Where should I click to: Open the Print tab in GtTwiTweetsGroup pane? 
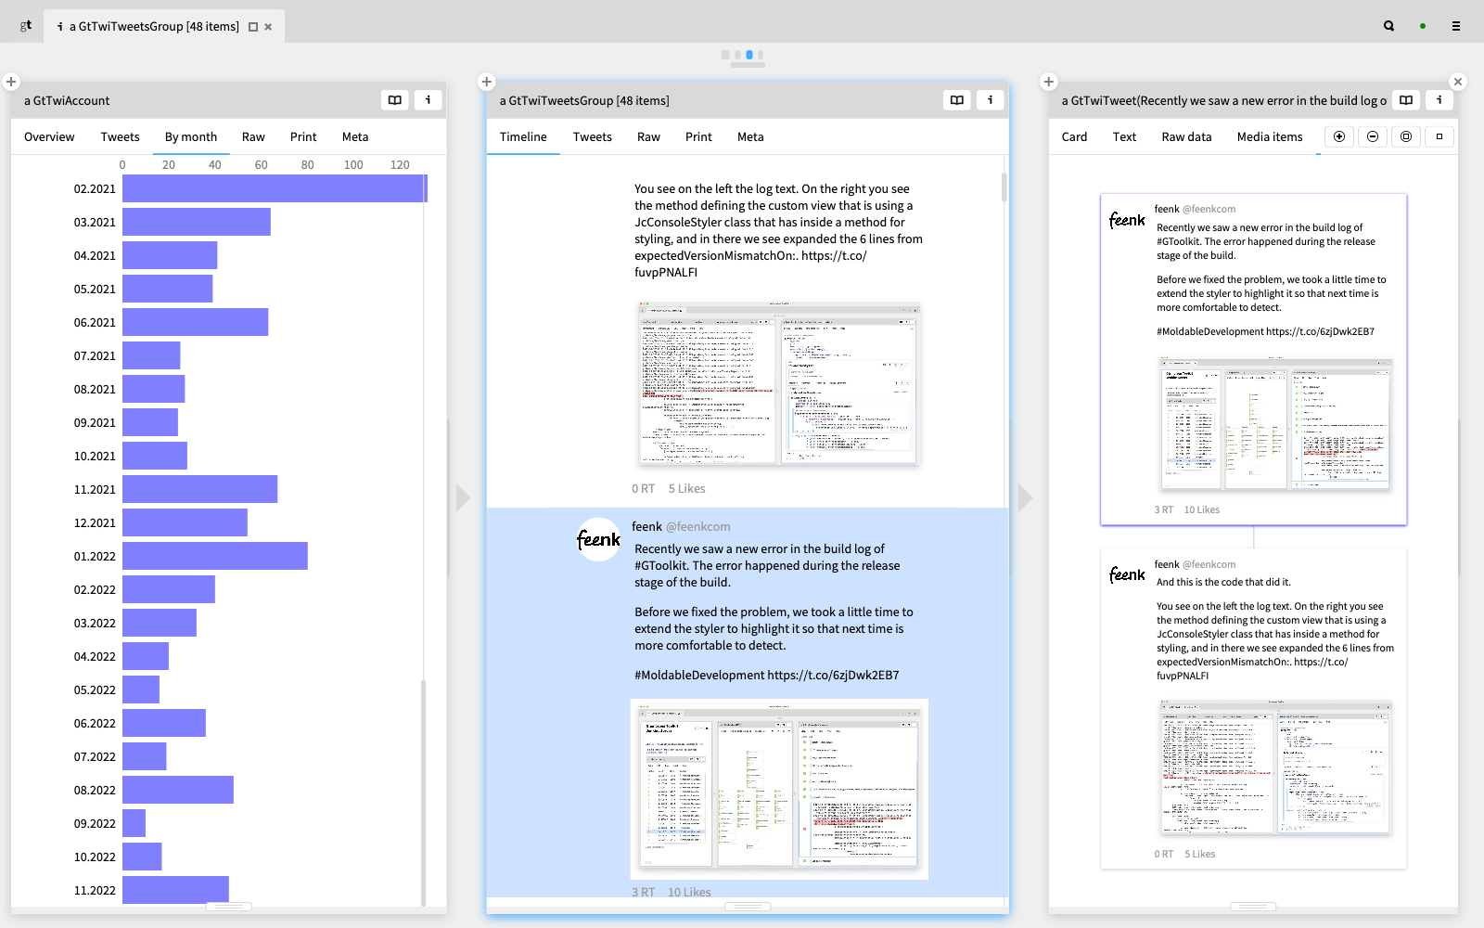tap(698, 136)
